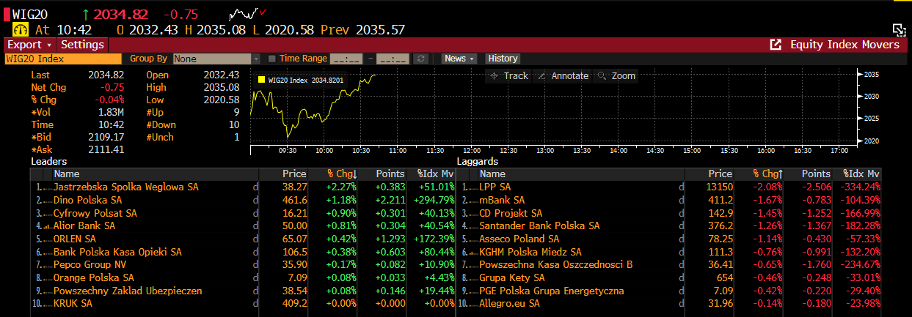Click mini chart icon before KGHM Polska Miedz

click(x=473, y=252)
